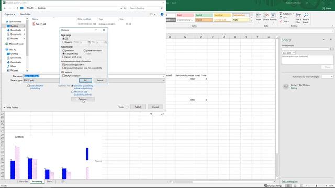Click the up one level arrow

[17, 8]
